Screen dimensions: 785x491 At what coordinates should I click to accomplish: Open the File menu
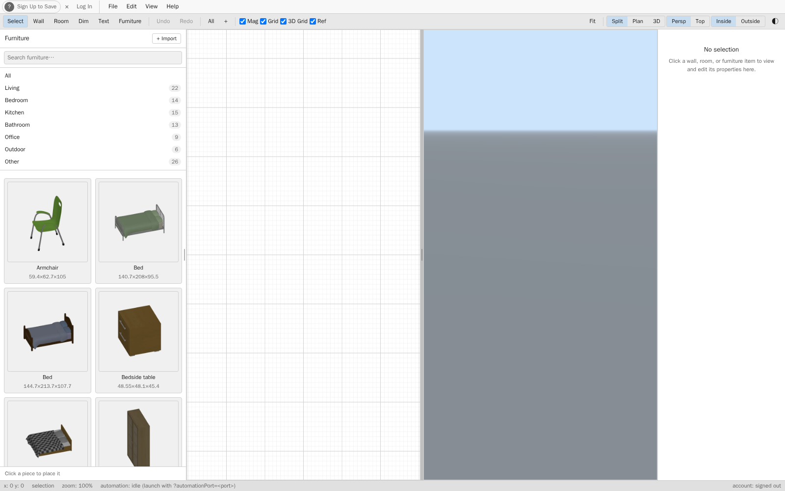coord(113,6)
